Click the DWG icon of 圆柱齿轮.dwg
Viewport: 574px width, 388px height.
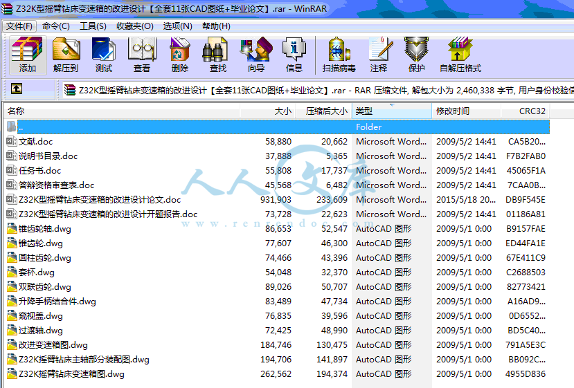tap(12, 257)
